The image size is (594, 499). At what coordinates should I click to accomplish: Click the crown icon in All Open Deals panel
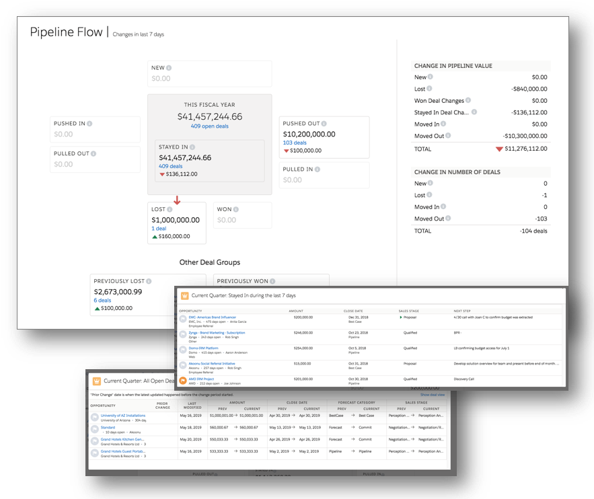[x=97, y=381]
